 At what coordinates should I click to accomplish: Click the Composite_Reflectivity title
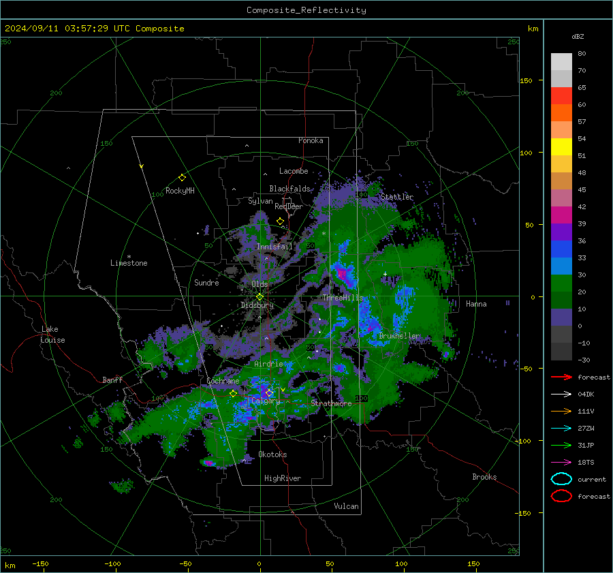point(306,10)
